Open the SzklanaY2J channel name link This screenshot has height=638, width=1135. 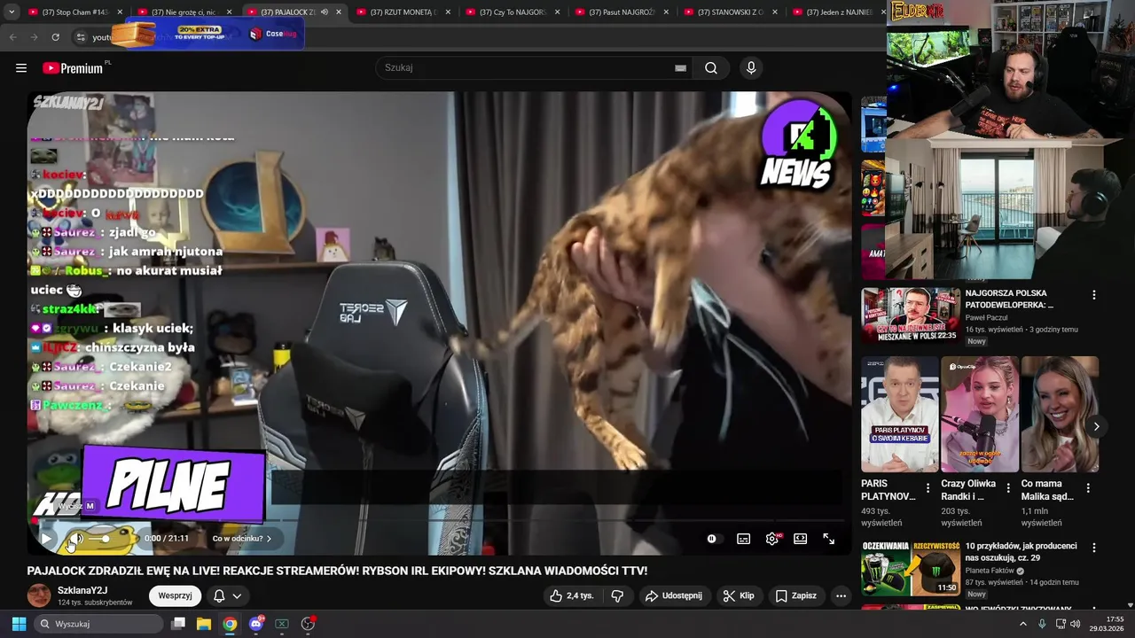click(82, 590)
